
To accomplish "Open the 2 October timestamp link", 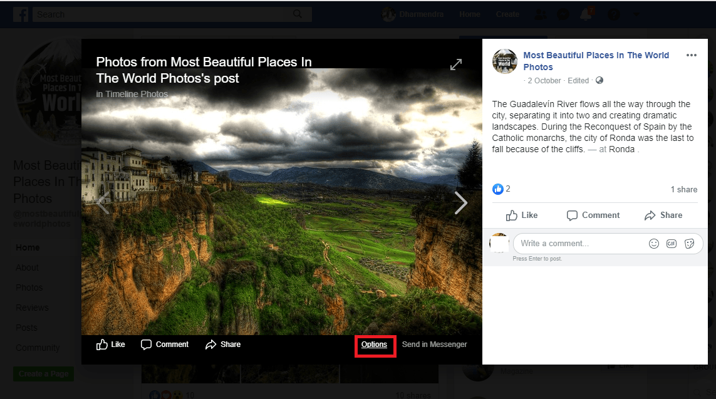I will (x=544, y=81).
